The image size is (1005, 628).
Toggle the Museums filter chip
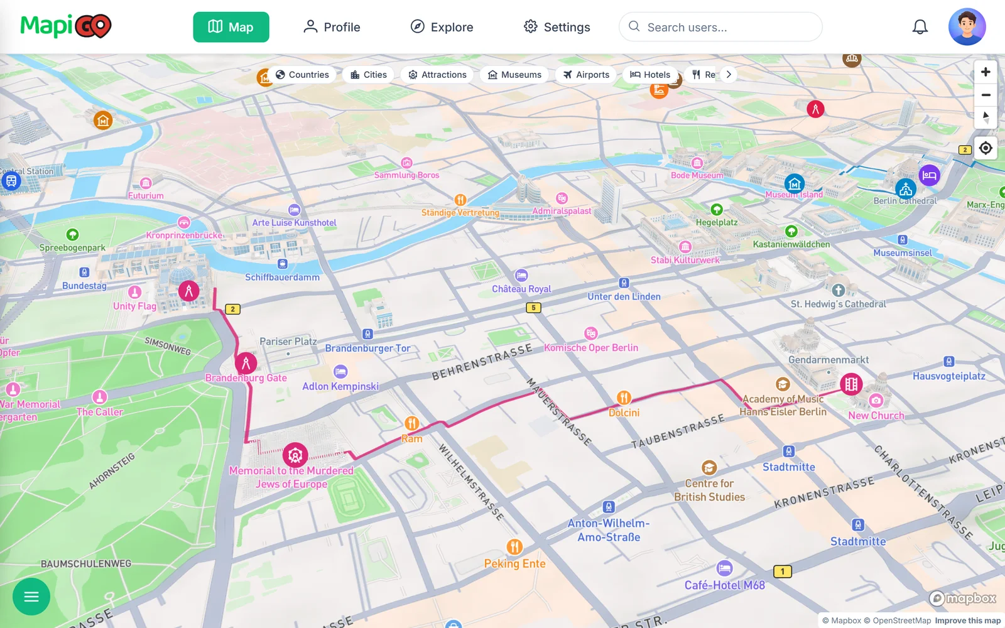[514, 75]
